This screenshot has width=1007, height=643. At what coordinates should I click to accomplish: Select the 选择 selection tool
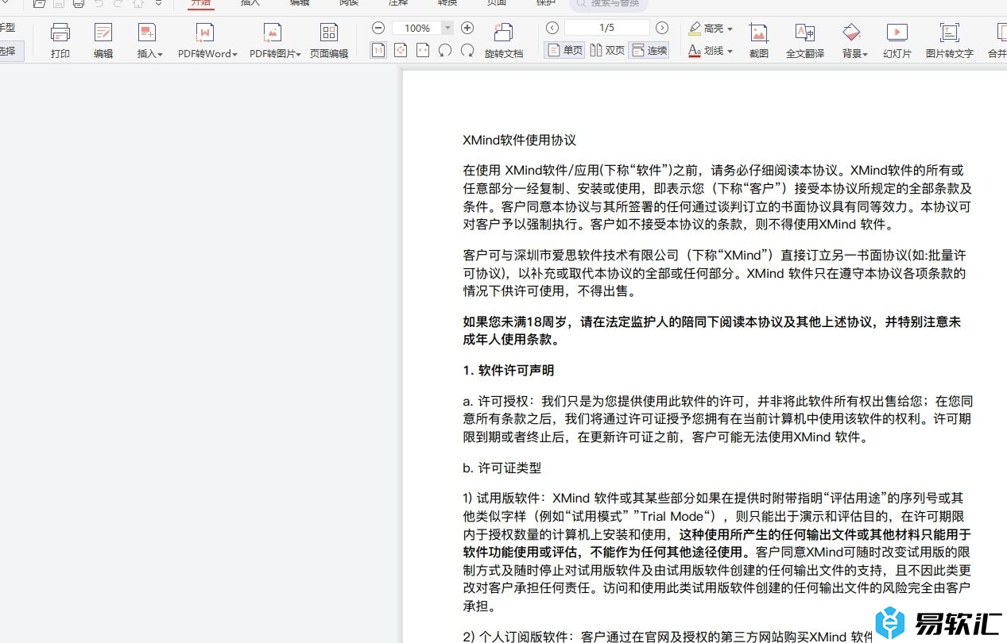(10, 51)
